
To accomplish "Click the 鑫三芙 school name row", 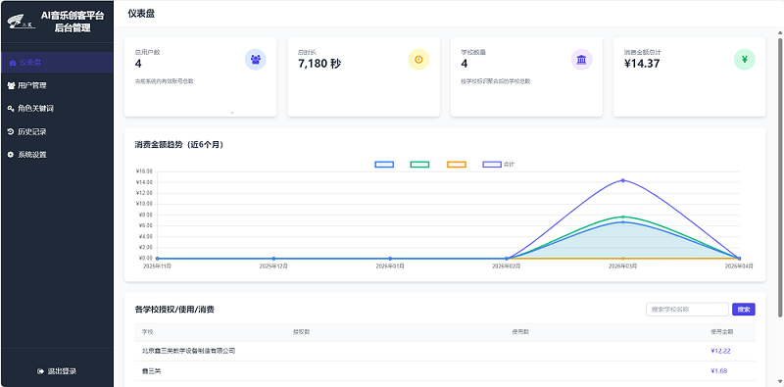I will (152, 371).
